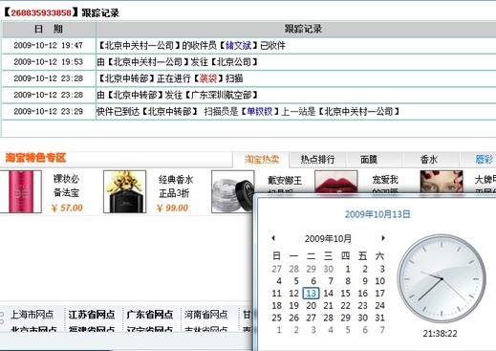The height and width of the screenshot is (351, 496).
Task: Open scanner 单钗钗 link
Action: pyautogui.click(x=260, y=111)
